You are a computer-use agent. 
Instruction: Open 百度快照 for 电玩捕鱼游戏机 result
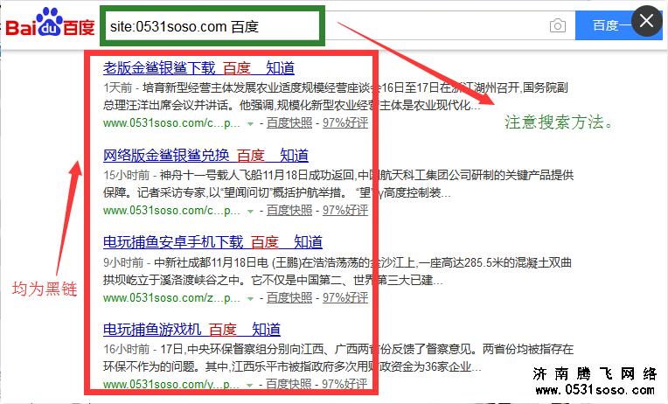point(289,385)
